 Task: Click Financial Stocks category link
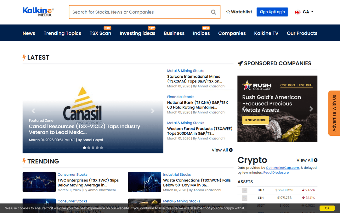point(181,97)
